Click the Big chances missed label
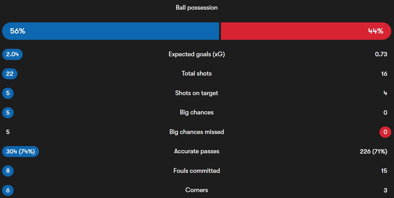The width and height of the screenshot is (394, 198). click(197, 132)
